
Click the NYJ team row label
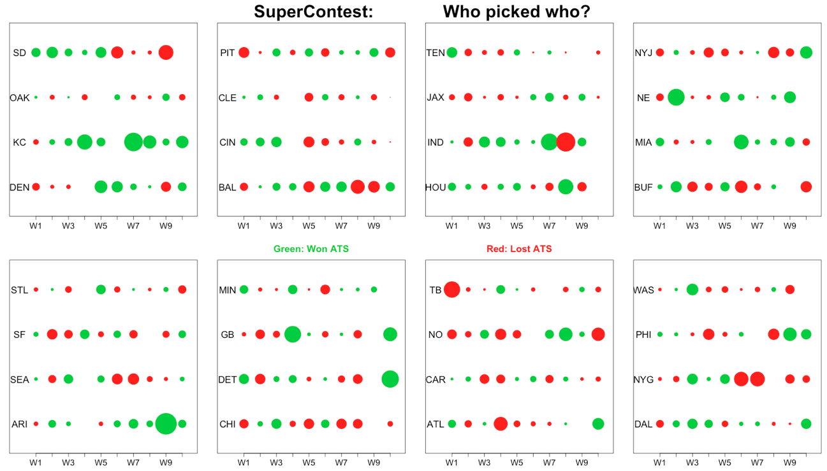click(644, 53)
